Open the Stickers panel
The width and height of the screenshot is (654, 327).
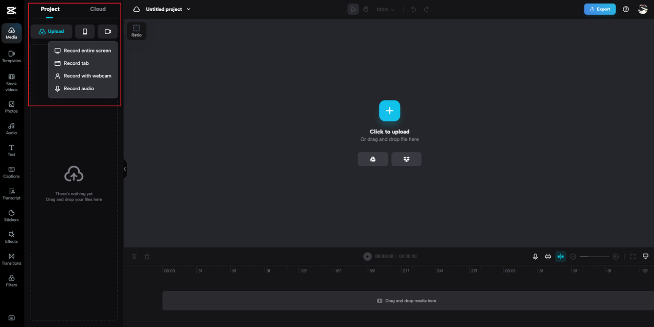tap(11, 216)
